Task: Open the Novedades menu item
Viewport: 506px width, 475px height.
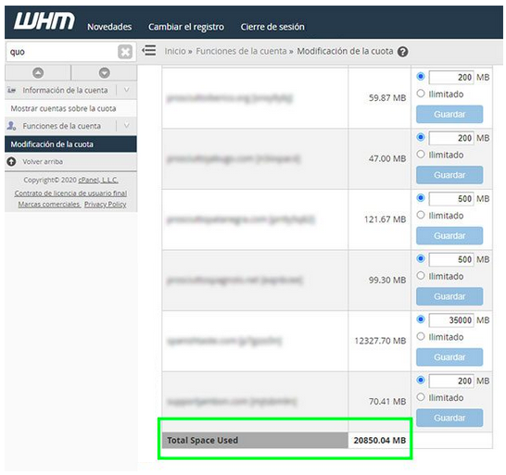Action: 109,27
